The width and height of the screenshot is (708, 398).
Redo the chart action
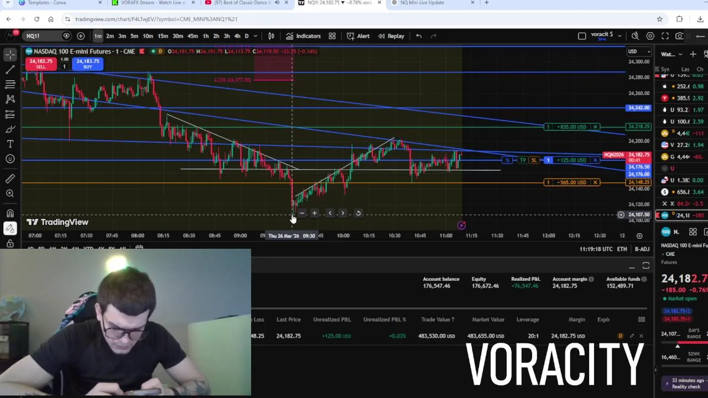click(434, 36)
